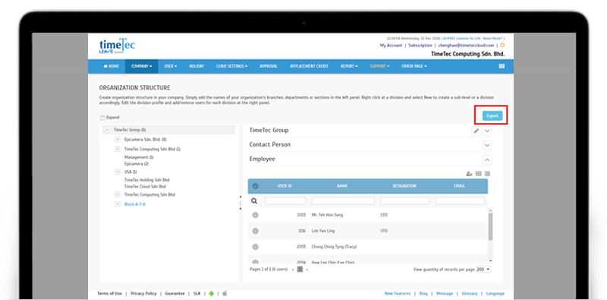Switch employee list to list view icon
This screenshot has width=607, height=300.
click(x=487, y=174)
